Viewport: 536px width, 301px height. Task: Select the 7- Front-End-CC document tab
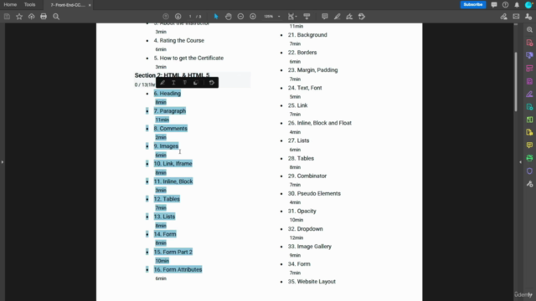pyautogui.click(x=68, y=5)
